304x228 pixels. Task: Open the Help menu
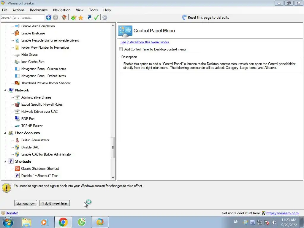click(107, 10)
